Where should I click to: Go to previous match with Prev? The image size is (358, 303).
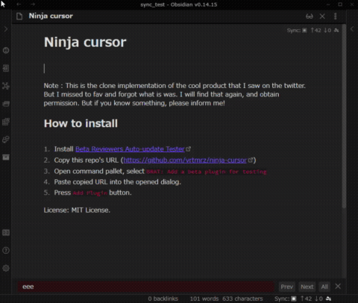pos(286,287)
